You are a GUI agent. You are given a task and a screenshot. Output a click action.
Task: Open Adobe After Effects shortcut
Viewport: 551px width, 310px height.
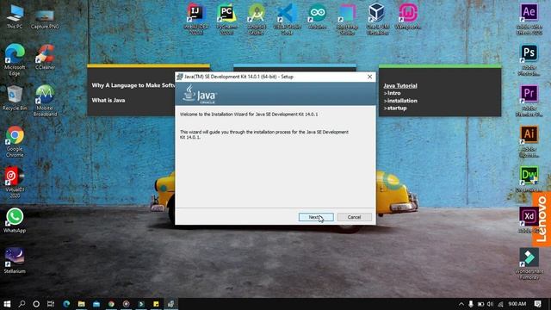[529, 19]
